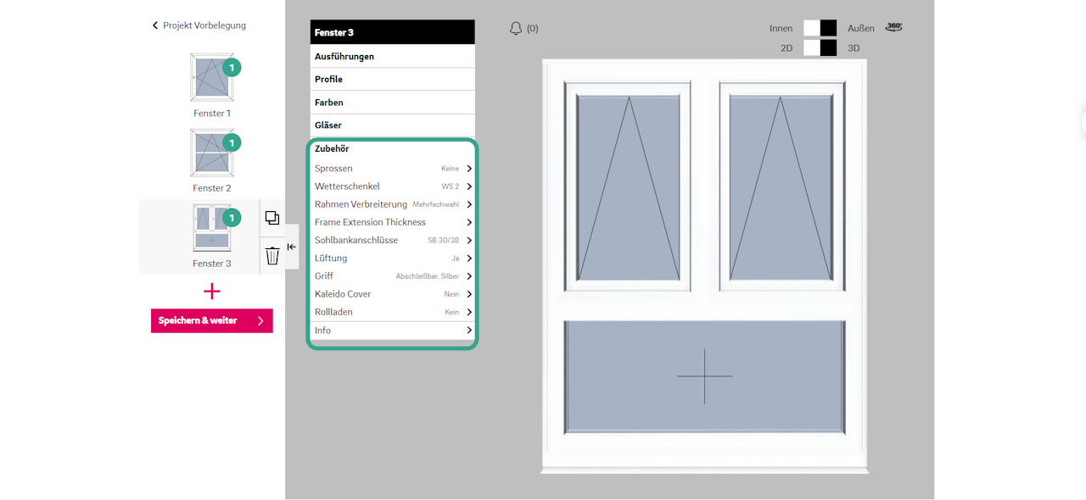Open the Gläser section
This screenshot has height=500, width=1086.
[392, 125]
